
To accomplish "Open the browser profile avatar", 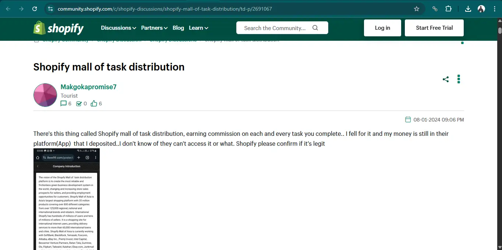I will click(x=481, y=9).
